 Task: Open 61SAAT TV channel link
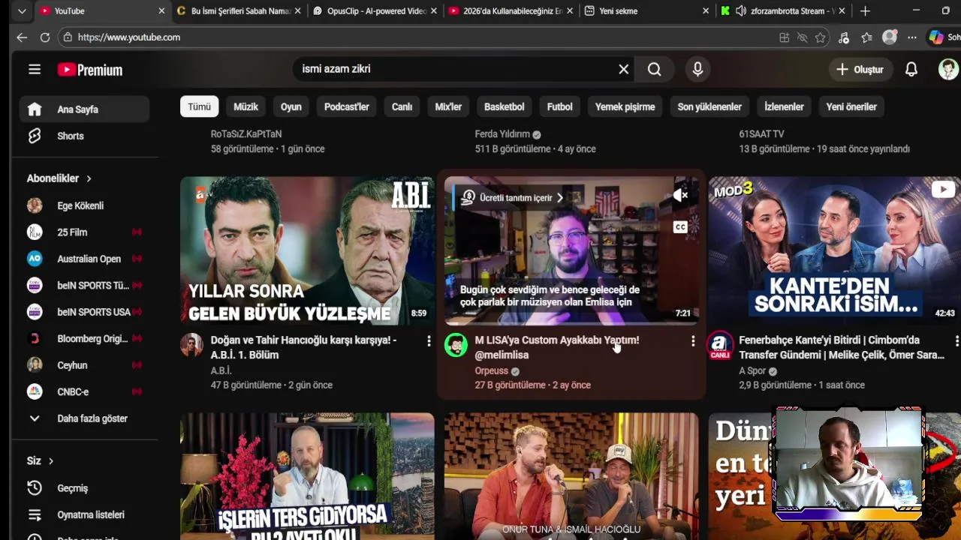[x=761, y=134]
